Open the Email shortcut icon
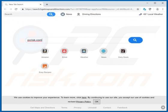168x112 pixels. pos(64,51)
